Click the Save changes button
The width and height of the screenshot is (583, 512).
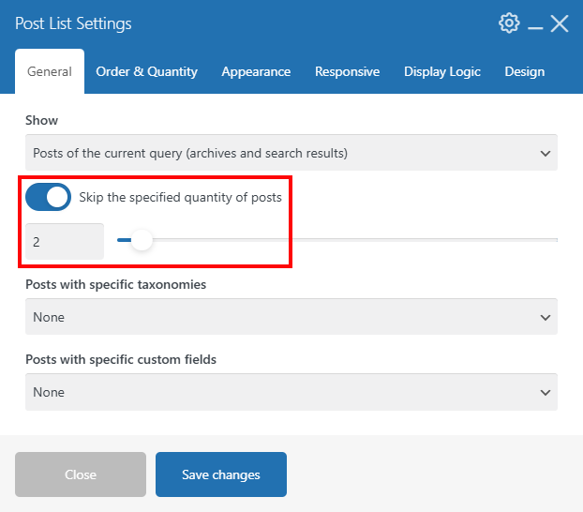221,474
